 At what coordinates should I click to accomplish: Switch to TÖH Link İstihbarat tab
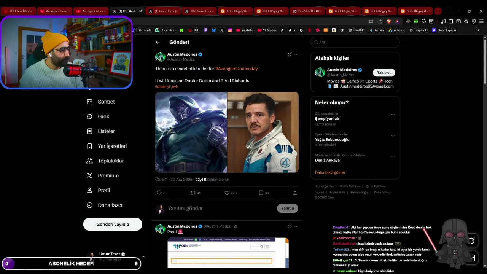pos(18,11)
